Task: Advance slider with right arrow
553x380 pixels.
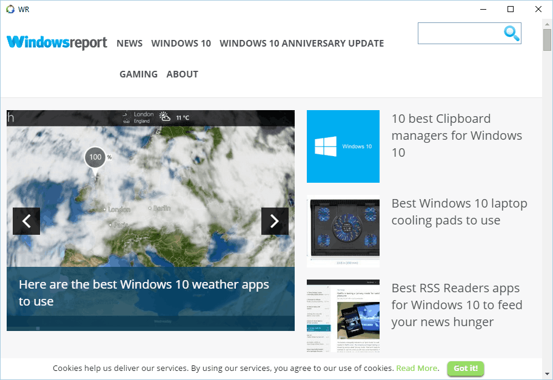Action: coord(275,221)
